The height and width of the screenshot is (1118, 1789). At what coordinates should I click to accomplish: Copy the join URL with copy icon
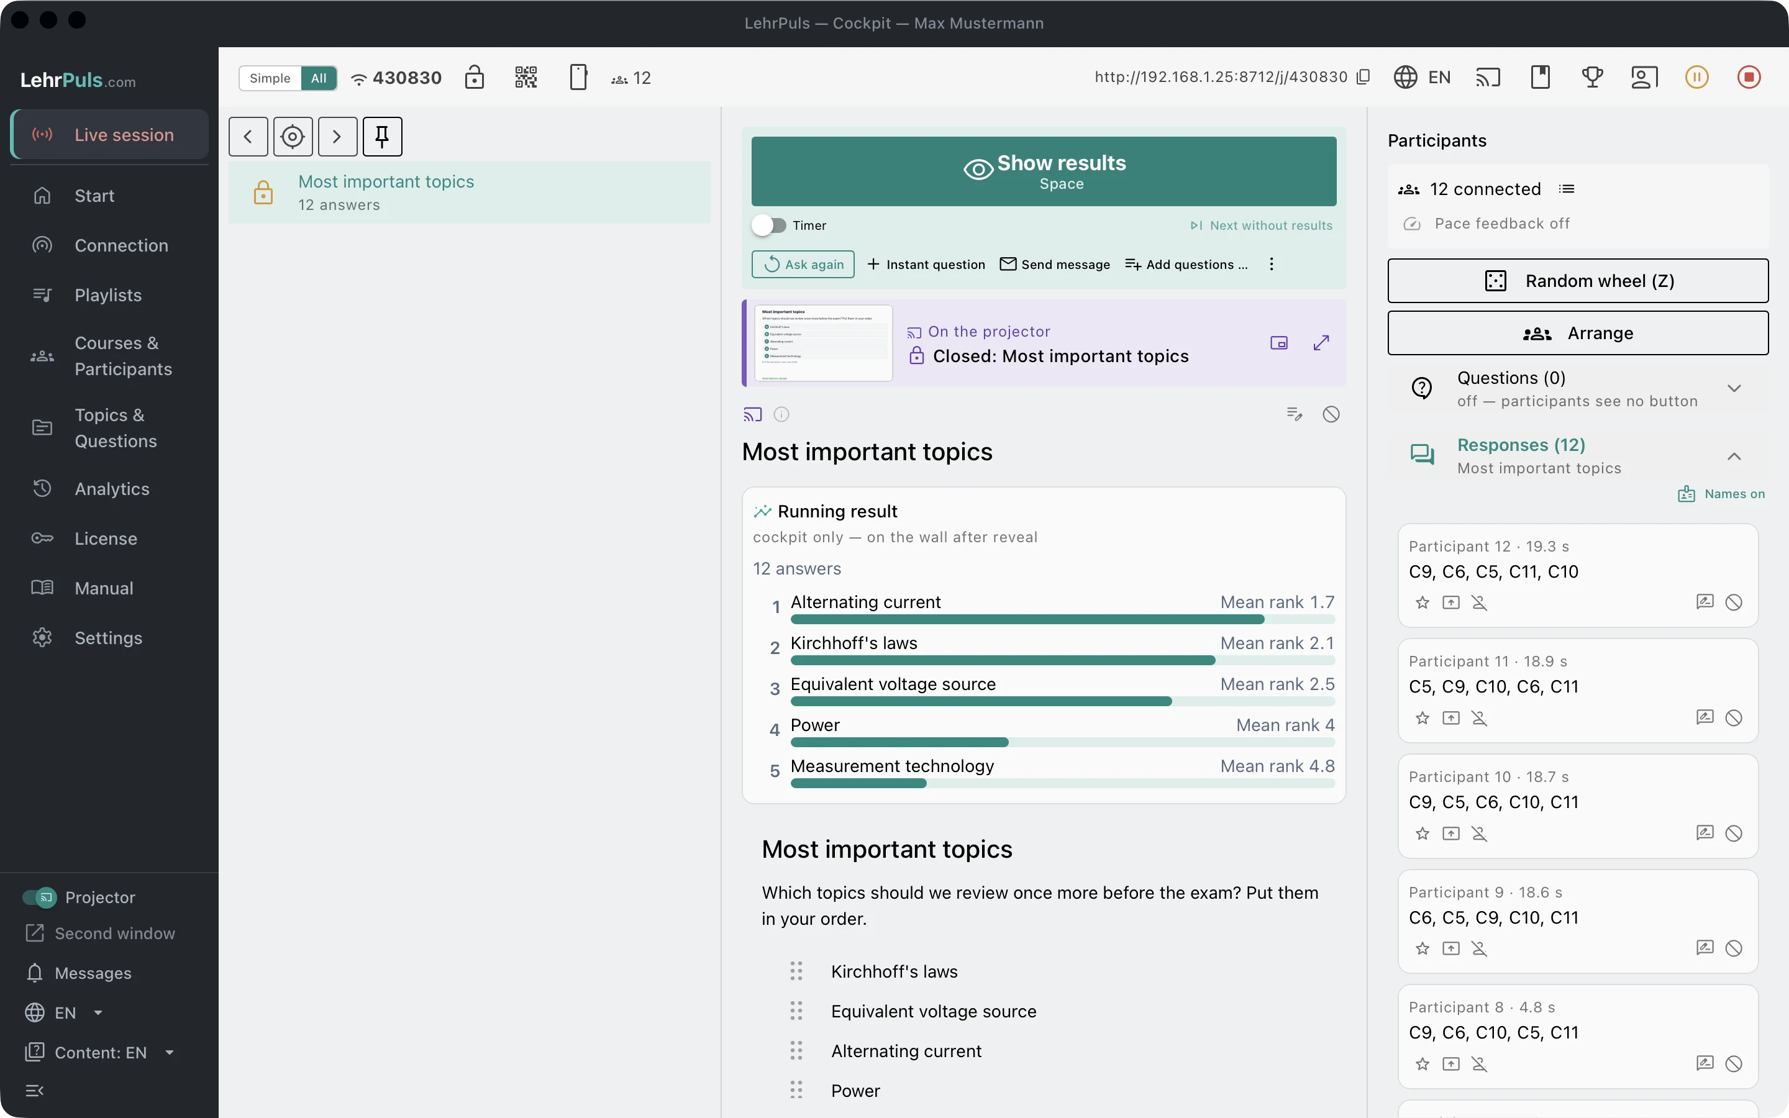coord(1364,77)
